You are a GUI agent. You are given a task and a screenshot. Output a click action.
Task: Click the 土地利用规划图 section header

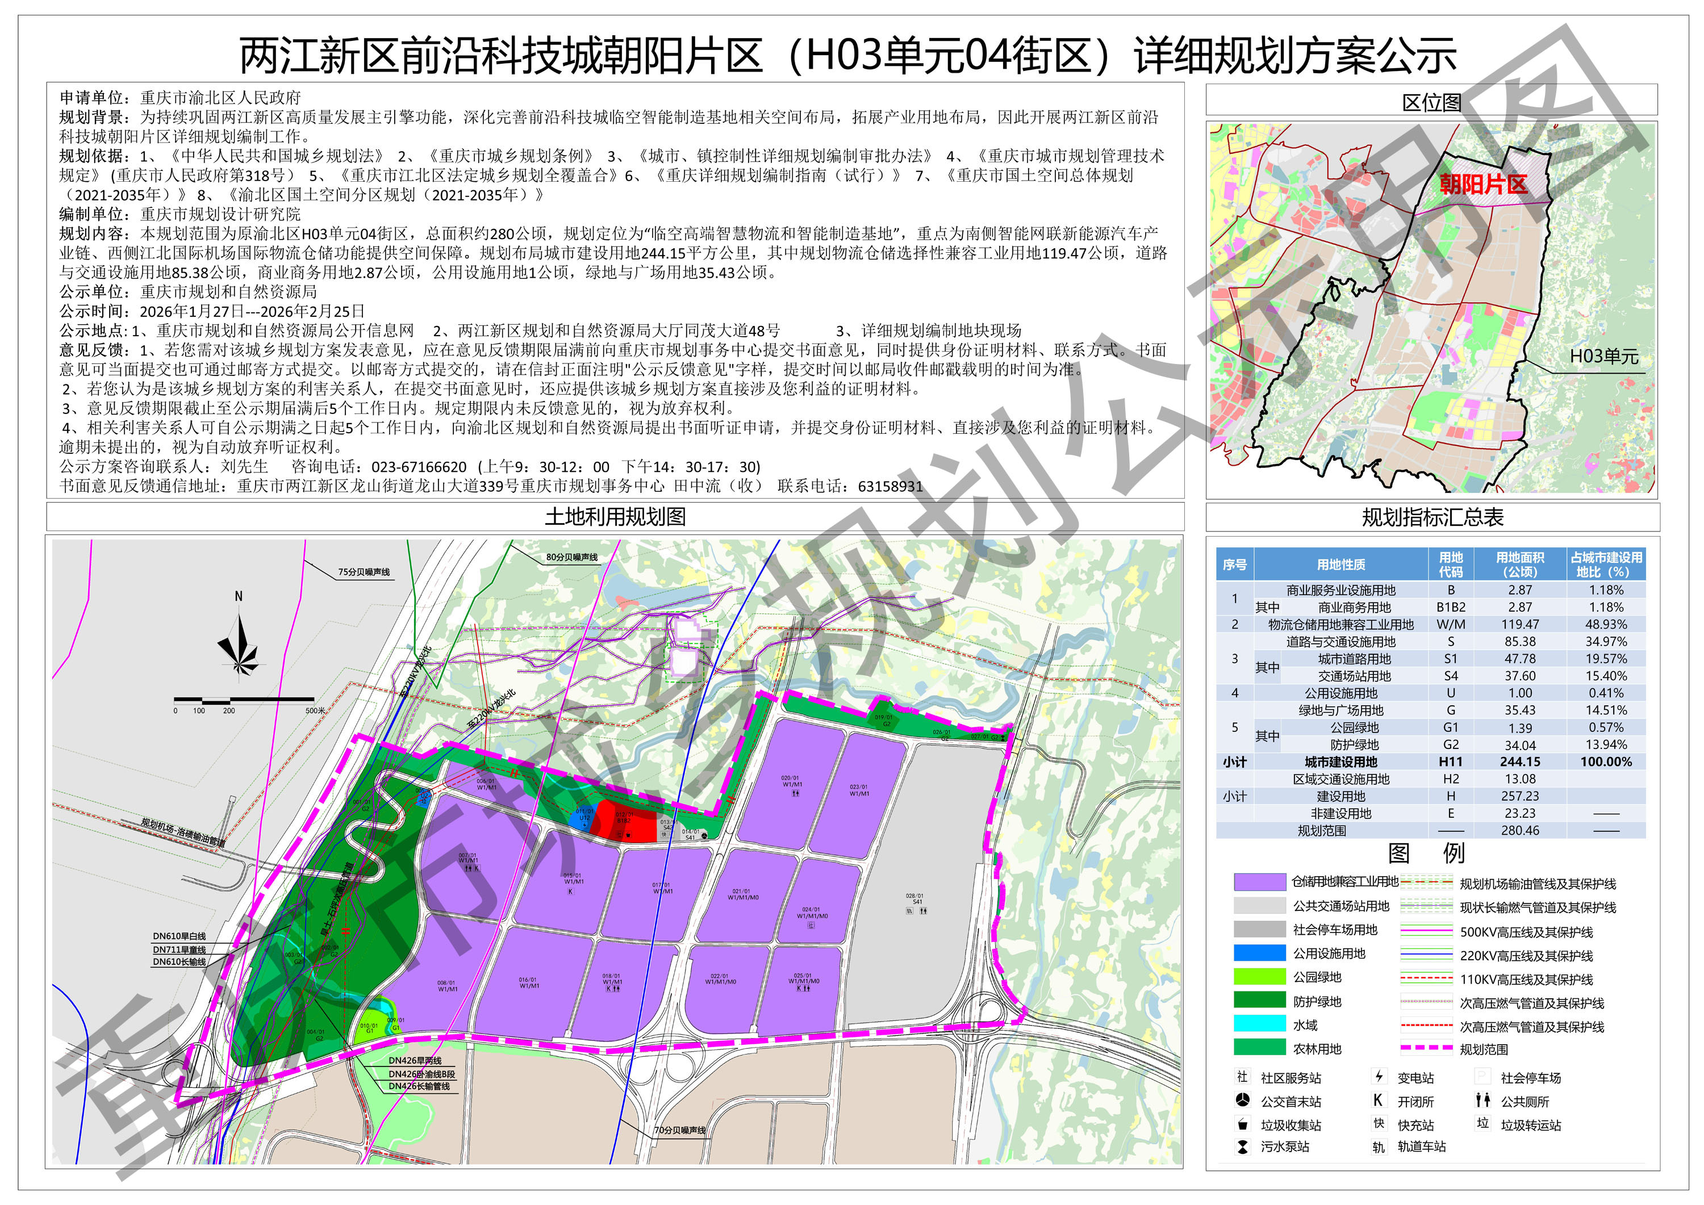(x=615, y=516)
